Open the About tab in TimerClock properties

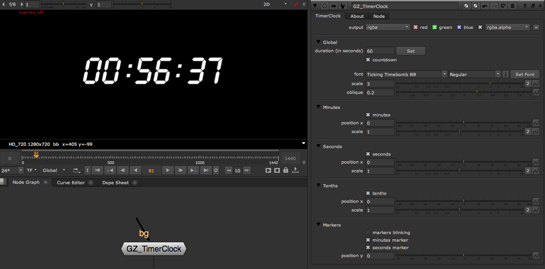pos(356,16)
